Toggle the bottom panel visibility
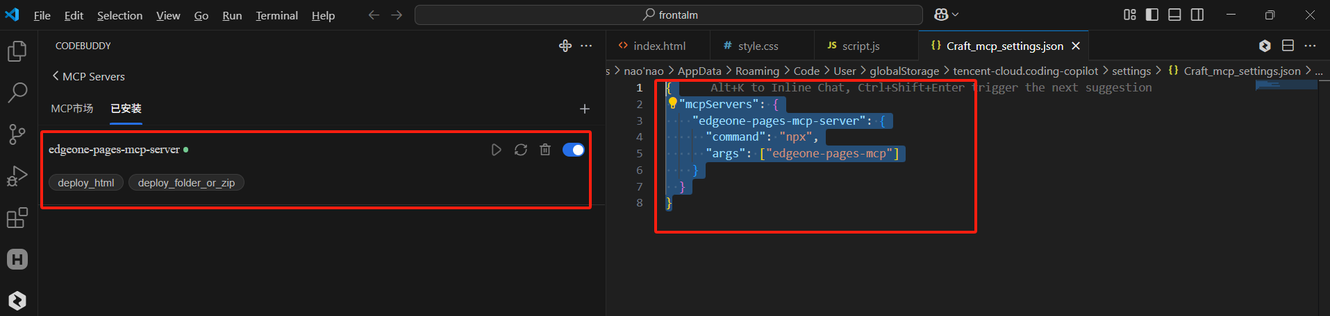Screen dimensions: 1330x316 coord(1174,15)
